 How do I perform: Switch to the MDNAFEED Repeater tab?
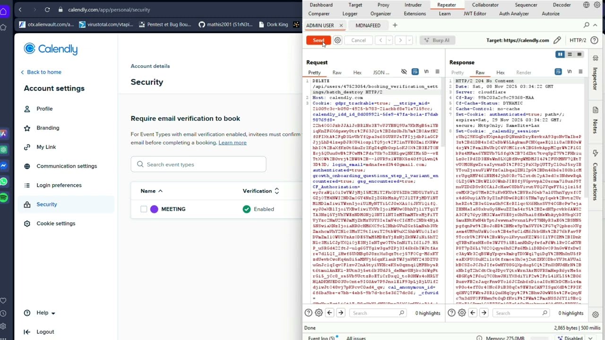368,25
